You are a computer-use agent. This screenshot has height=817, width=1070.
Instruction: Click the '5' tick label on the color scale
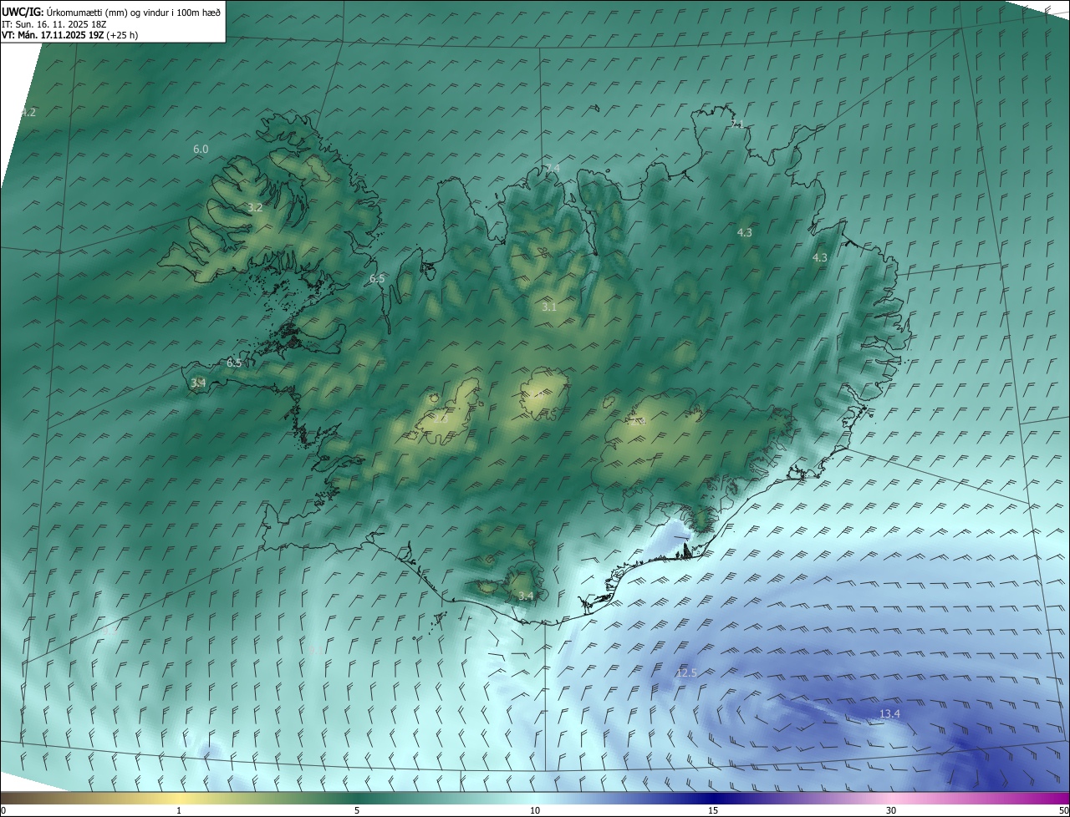[357, 810]
